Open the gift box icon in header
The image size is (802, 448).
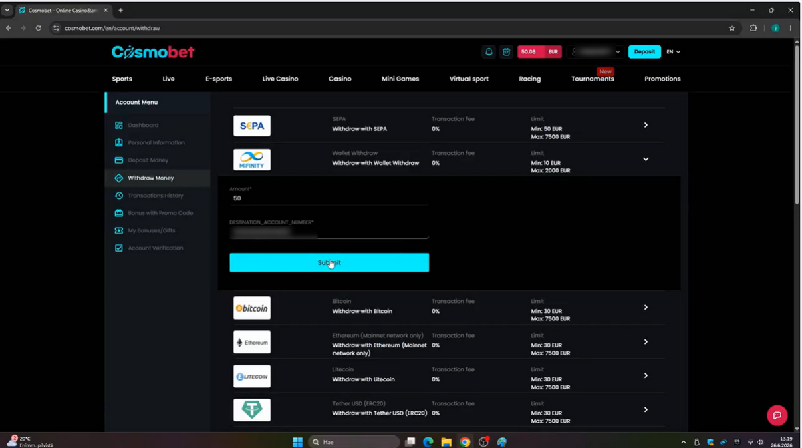click(506, 52)
